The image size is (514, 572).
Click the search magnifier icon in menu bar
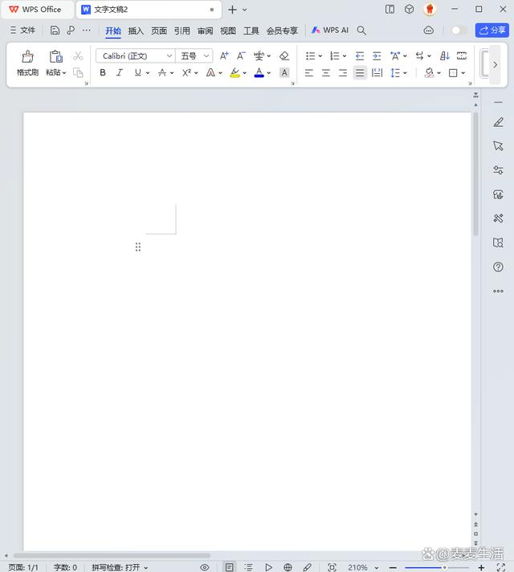point(361,31)
